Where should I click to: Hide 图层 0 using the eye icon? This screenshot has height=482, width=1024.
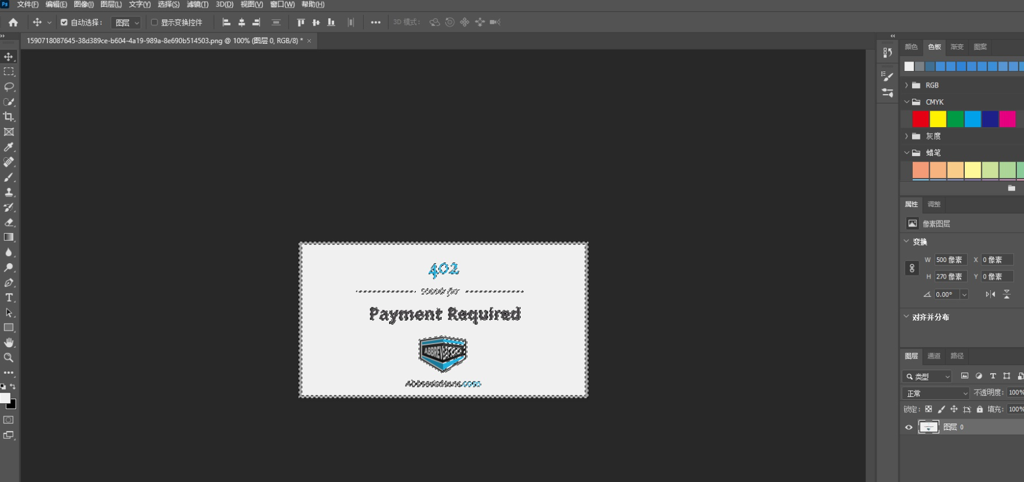pos(909,427)
